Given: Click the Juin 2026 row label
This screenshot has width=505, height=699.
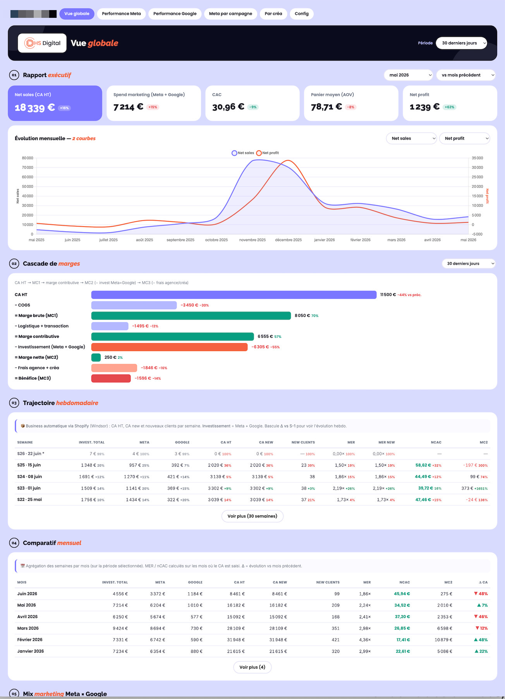Looking at the screenshot, I should 27,594.
